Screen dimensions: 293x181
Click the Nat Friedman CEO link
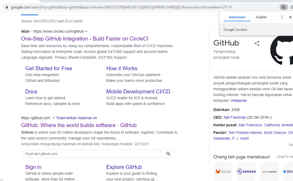coord(235,117)
